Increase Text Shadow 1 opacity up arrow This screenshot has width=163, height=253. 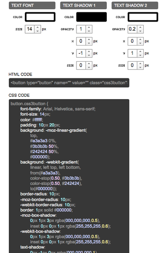click(89, 27)
